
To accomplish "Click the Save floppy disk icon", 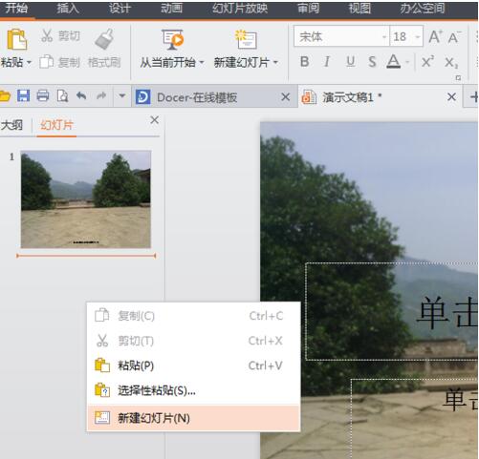I will (x=23, y=95).
